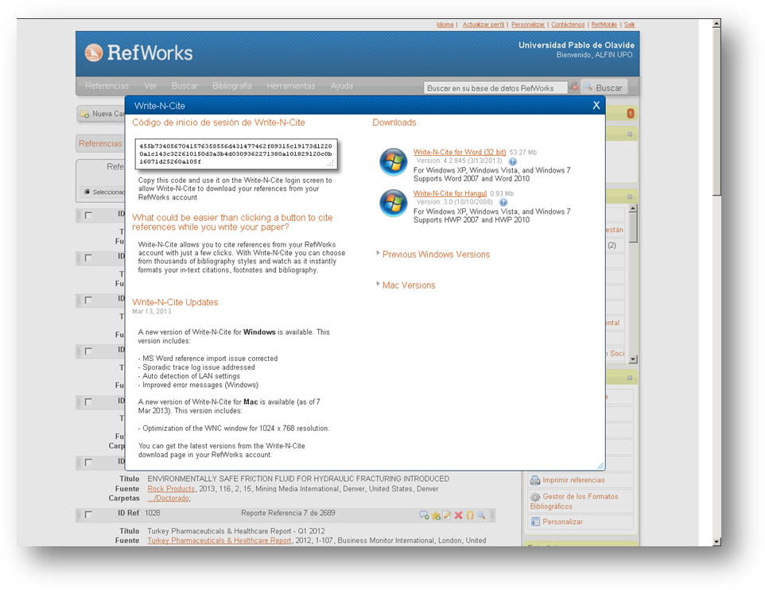Click Imprimir referencias in the sidebar
This screenshot has height=590, width=765.
(574, 480)
